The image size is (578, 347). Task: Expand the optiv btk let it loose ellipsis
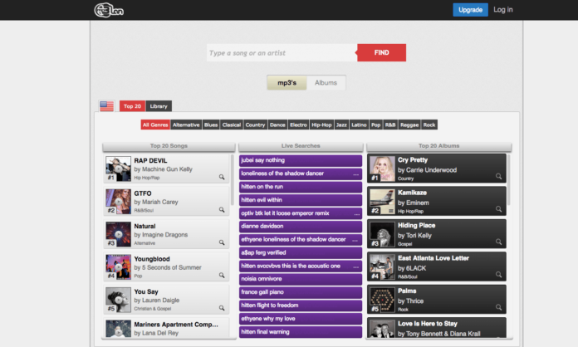(x=356, y=214)
